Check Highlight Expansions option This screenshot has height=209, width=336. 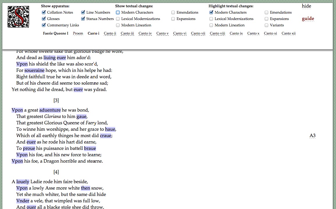coord(266,19)
